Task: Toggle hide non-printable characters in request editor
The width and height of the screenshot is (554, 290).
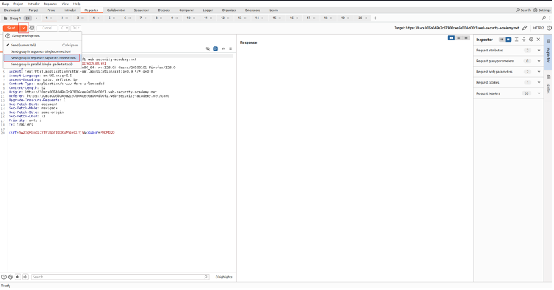Action: pos(208,48)
